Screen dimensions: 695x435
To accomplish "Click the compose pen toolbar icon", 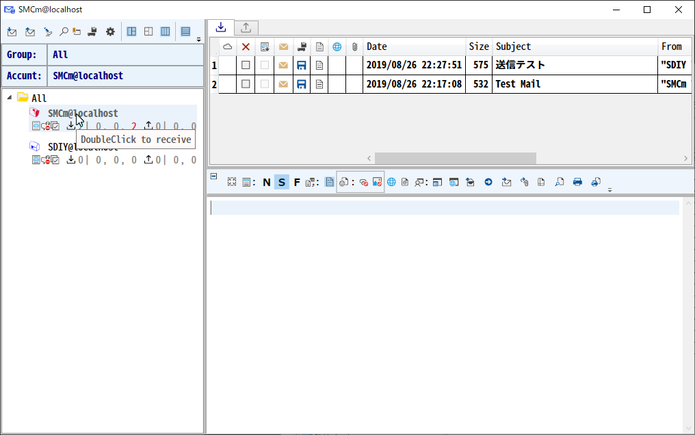I will pyautogui.click(x=48, y=32).
